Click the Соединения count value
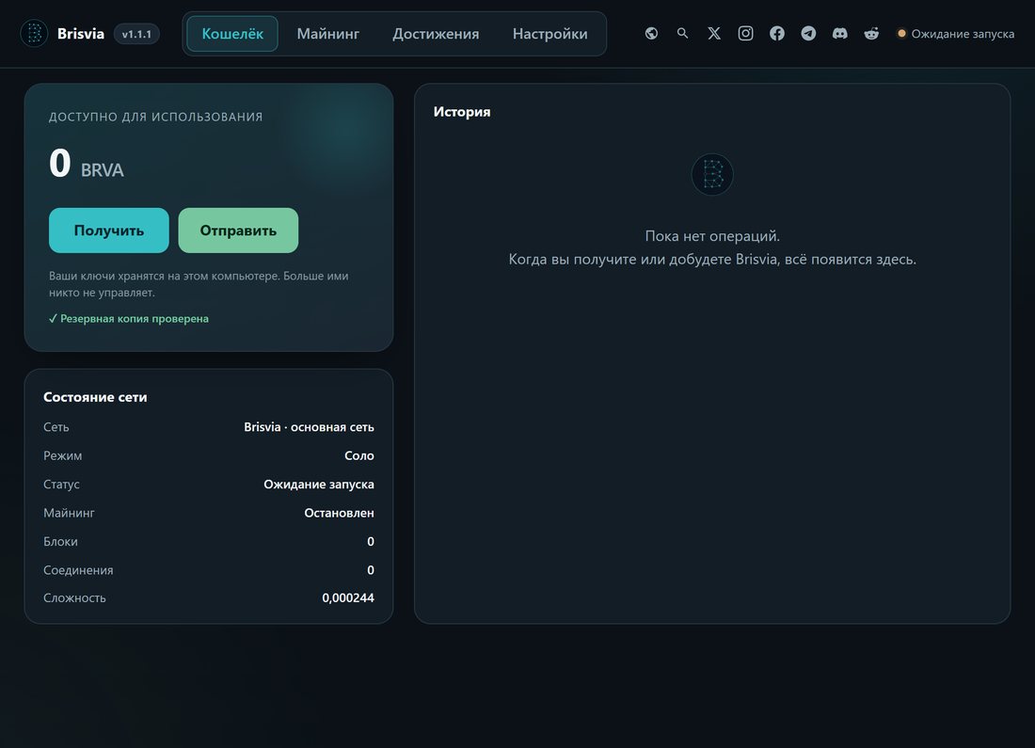 click(x=371, y=570)
